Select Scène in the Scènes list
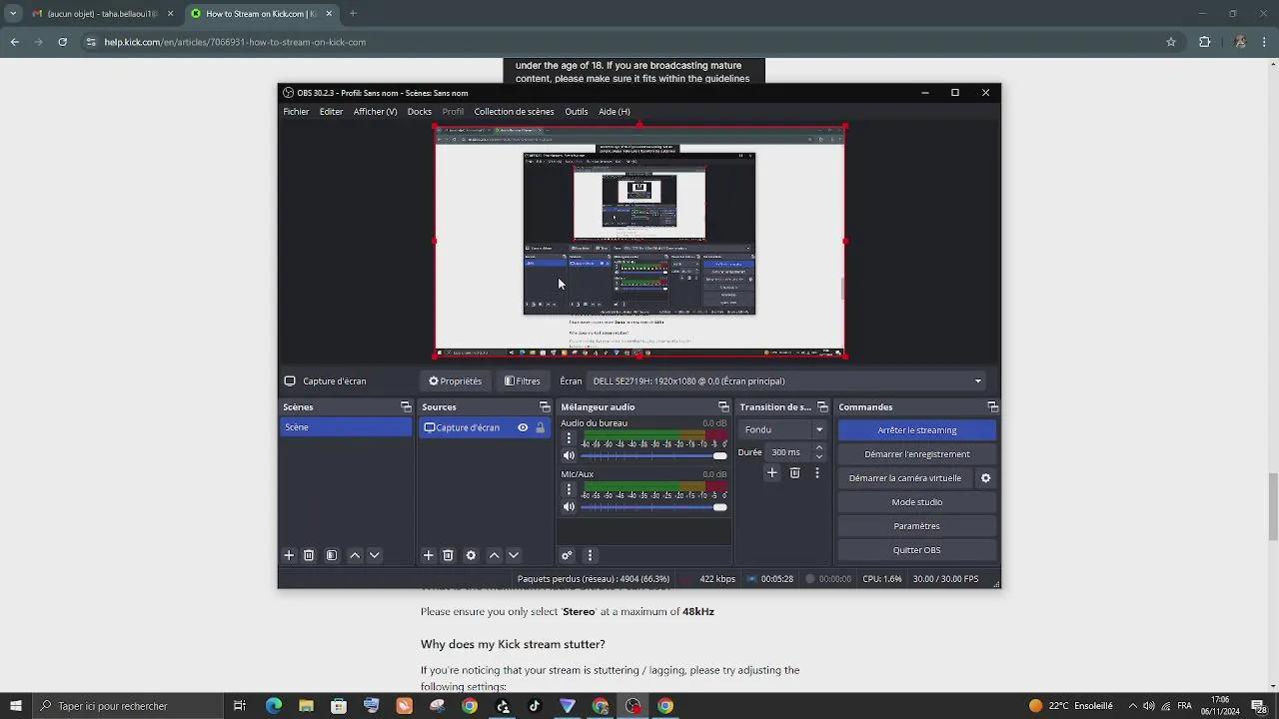Image resolution: width=1279 pixels, height=719 pixels. pyautogui.click(x=346, y=427)
